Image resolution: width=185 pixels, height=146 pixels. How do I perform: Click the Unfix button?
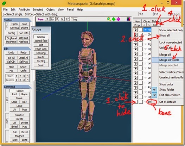(x=23, y=71)
